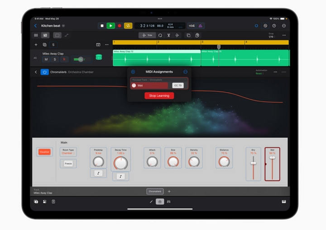Toggle the Predelay note sync button
Viewport: 326px width, 230px height.
click(98, 173)
